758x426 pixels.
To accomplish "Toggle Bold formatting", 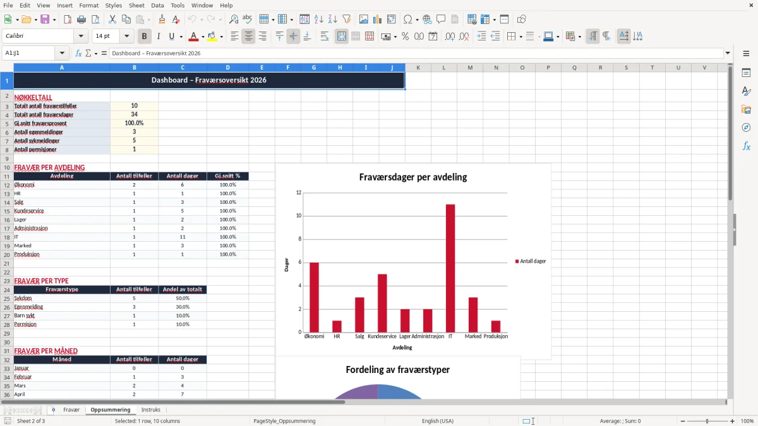I will tap(145, 37).
